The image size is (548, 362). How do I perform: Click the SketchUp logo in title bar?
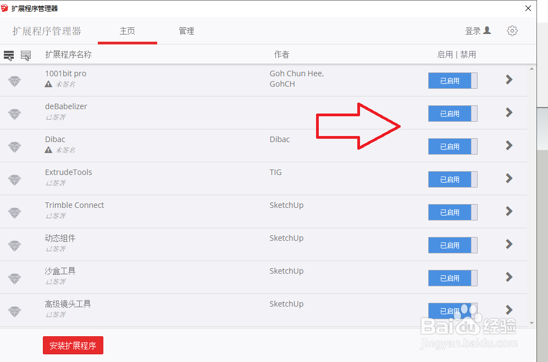pos(4,8)
